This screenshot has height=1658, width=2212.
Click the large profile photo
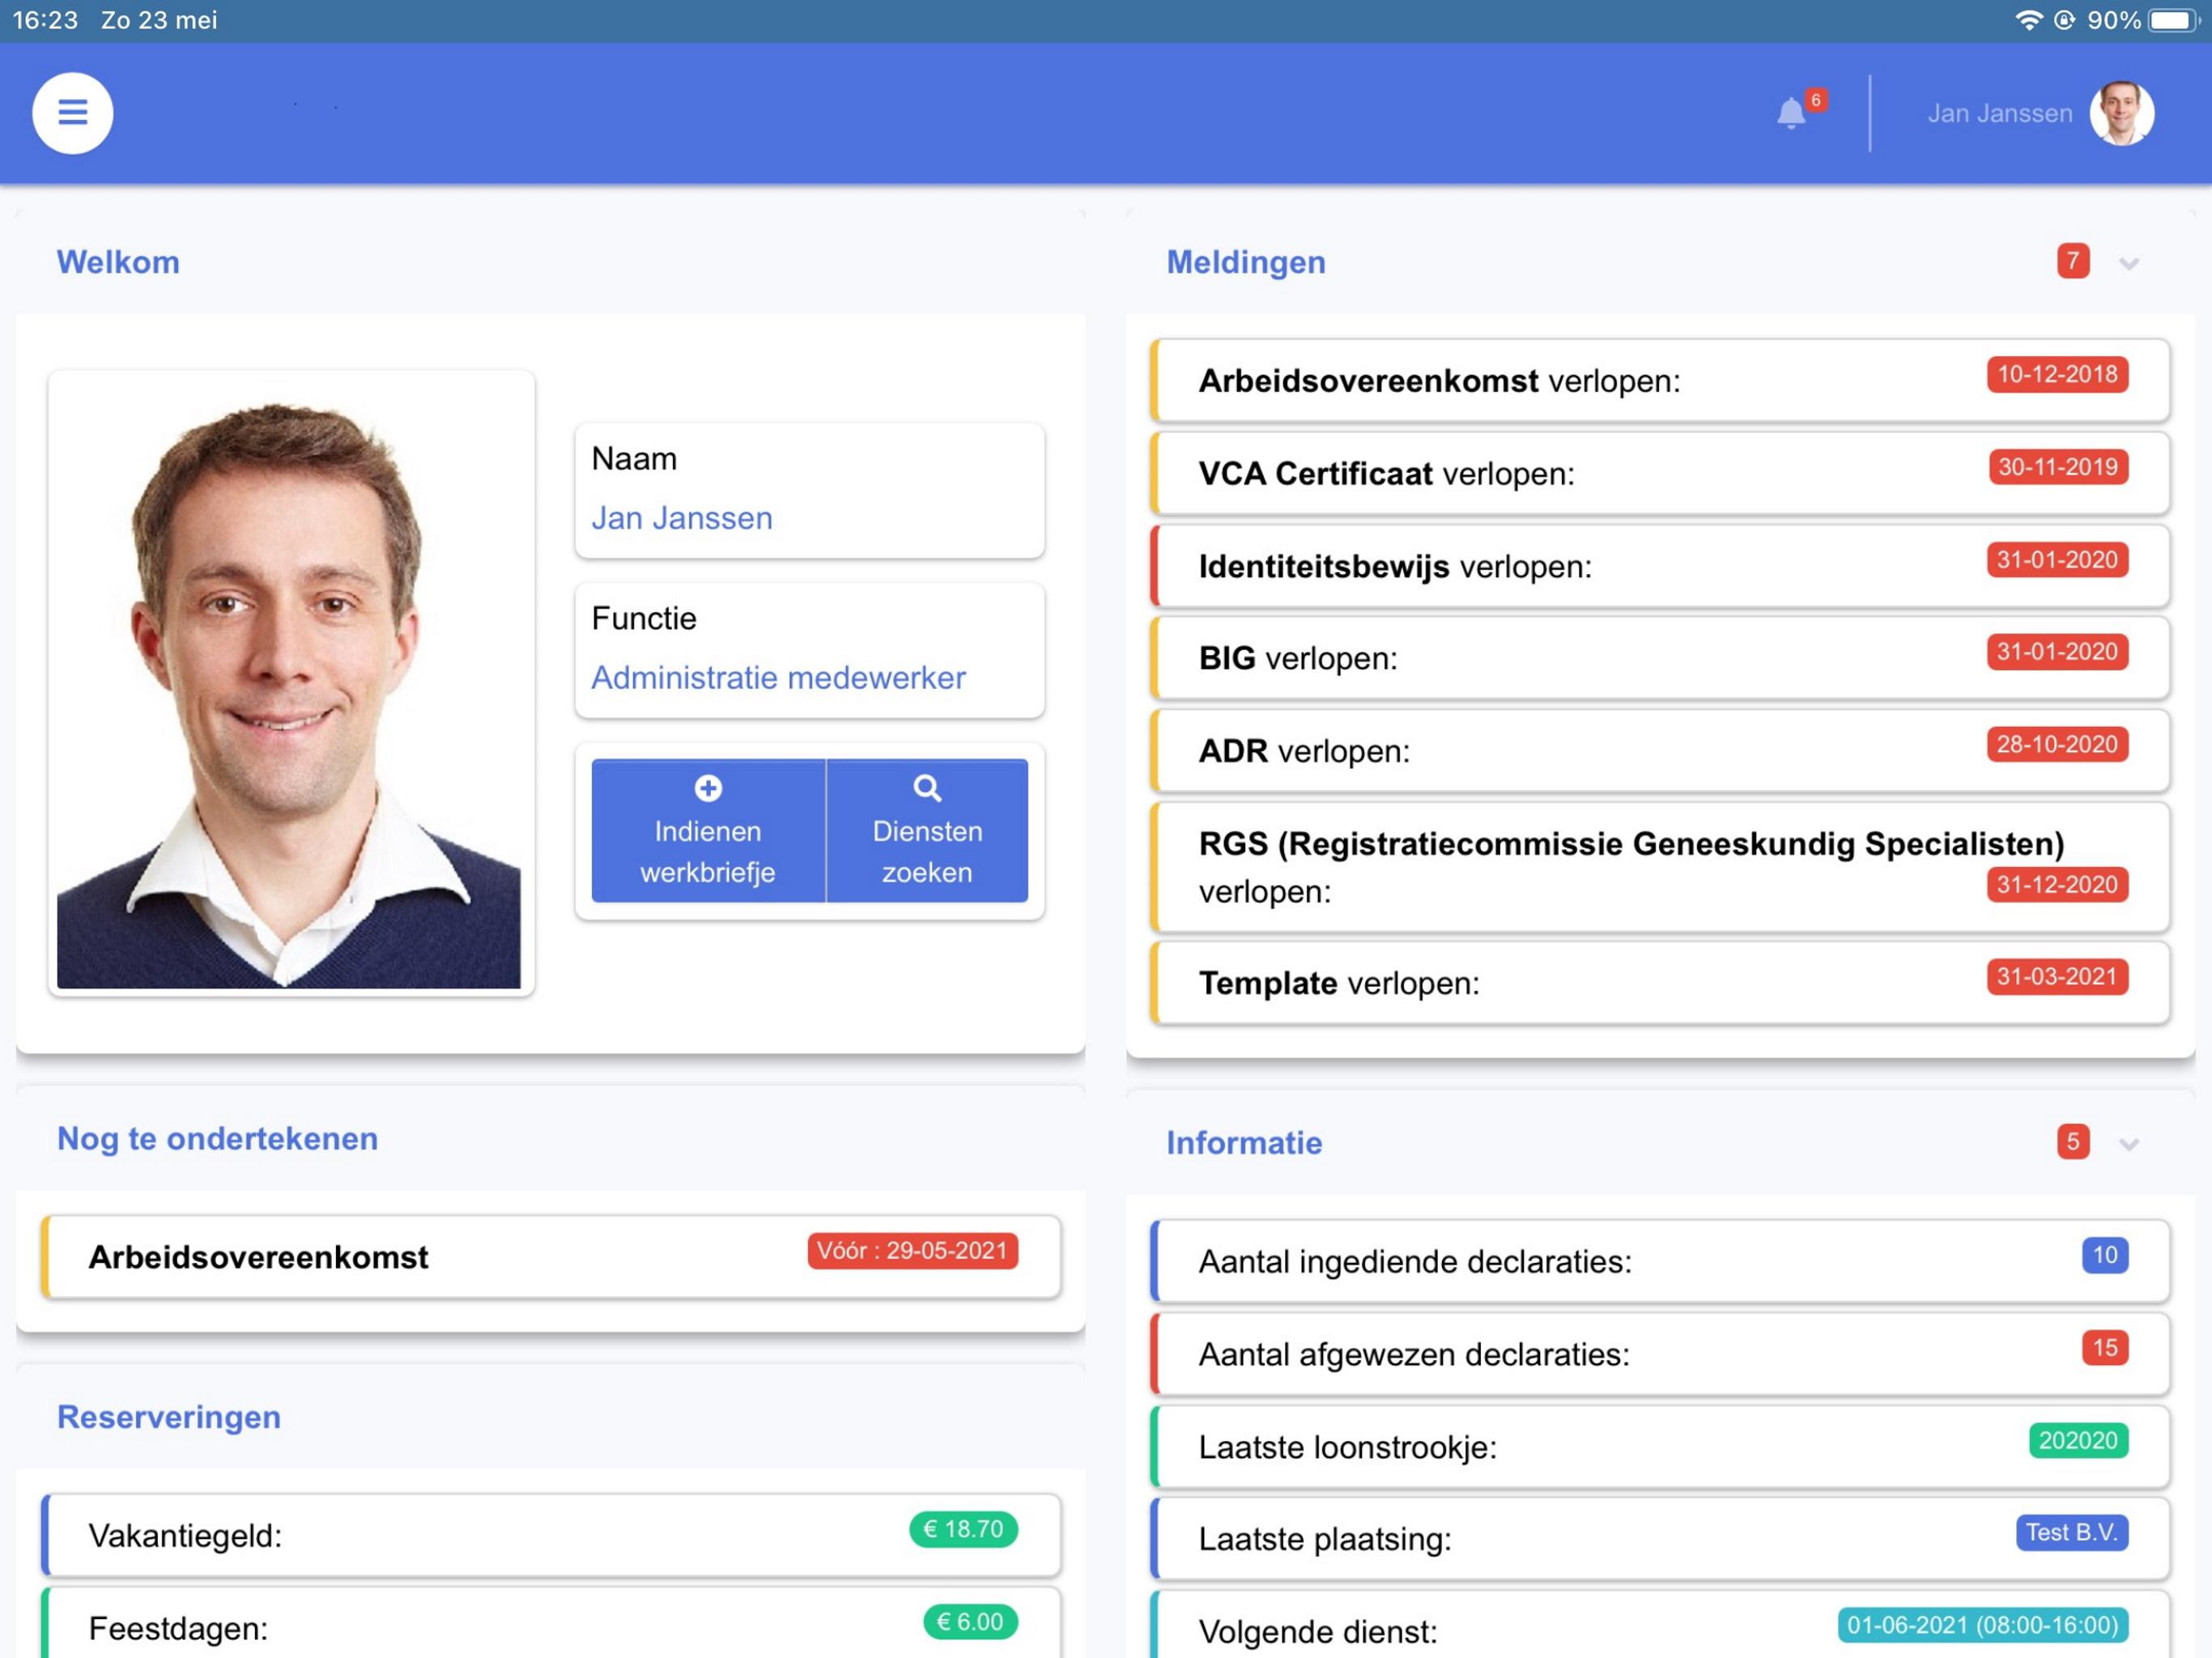coord(289,683)
